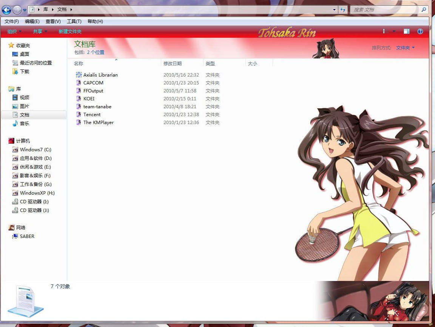Screen dimensions: 435x327
Task: Click the Help question mark icon
Action: coord(420,31)
